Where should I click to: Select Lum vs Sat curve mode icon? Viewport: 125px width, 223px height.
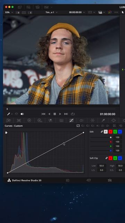(x=98, y=126)
